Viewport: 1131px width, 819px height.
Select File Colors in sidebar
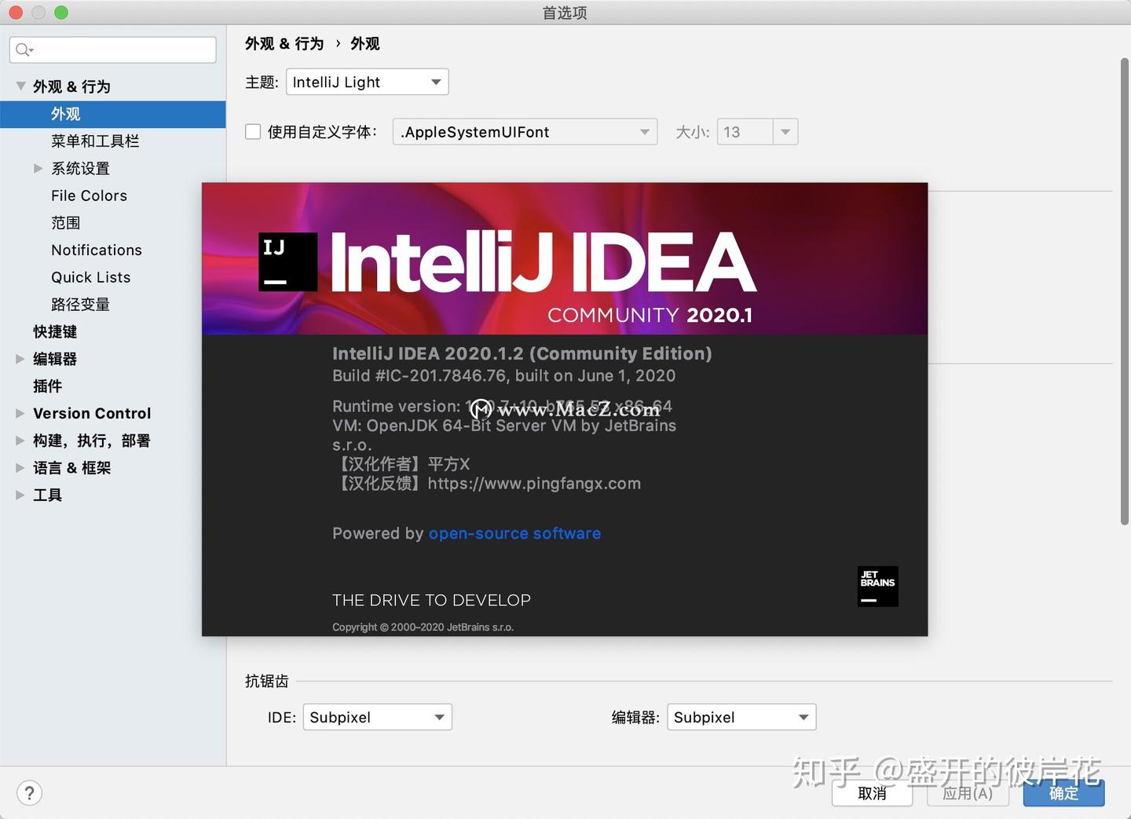point(89,196)
